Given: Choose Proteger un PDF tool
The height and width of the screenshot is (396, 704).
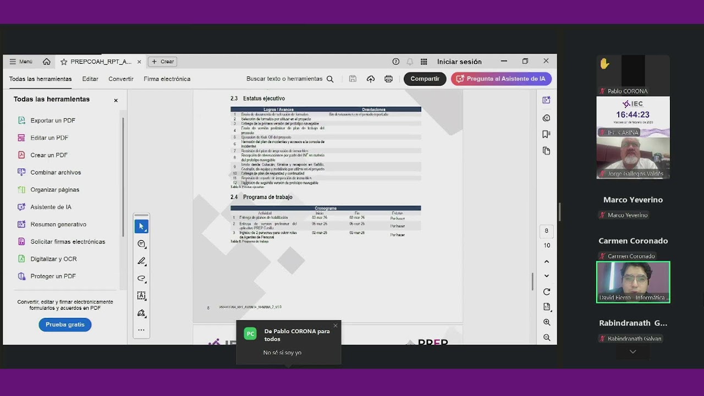Looking at the screenshot, I should (x=53, y=276).
